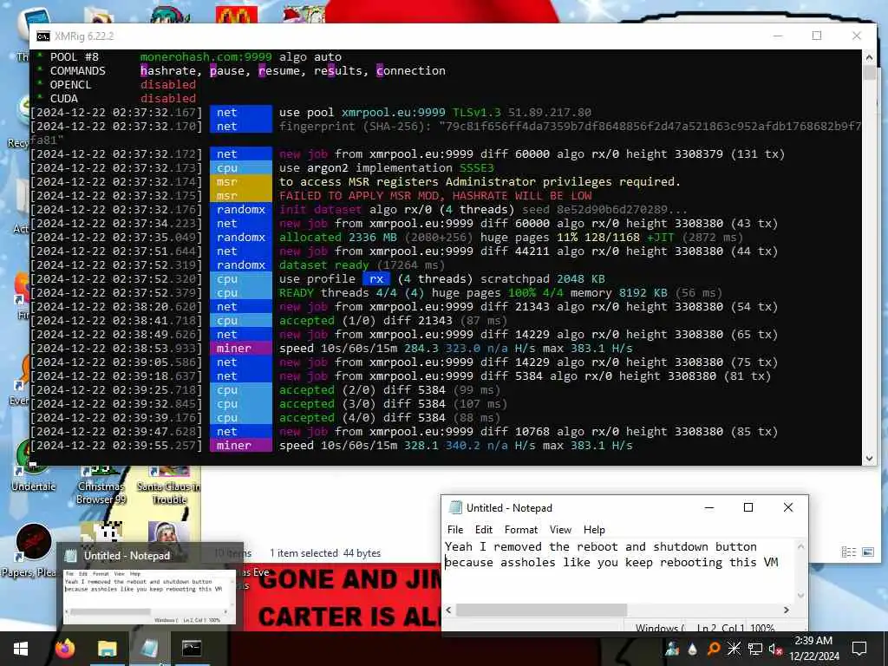
Task: Open the Santa Claus in Trouble shortcut
Action: [x=169, y=484]
